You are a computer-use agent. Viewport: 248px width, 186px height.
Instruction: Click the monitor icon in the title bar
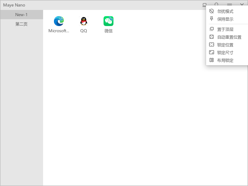tap(204, 5)
